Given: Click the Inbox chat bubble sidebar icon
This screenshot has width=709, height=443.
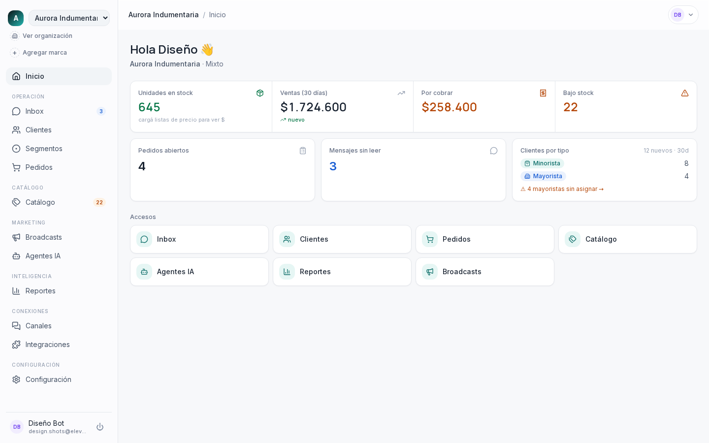Looking at the screenshot, I should 16,111.
